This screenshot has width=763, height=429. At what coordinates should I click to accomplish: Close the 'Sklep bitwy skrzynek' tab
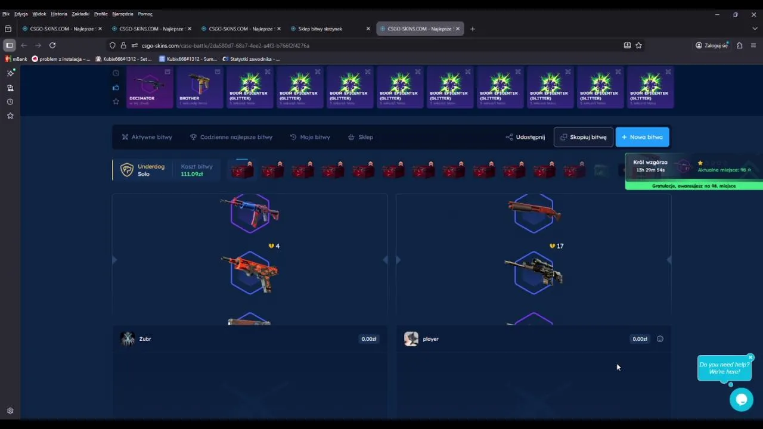(x=368, y=29)
